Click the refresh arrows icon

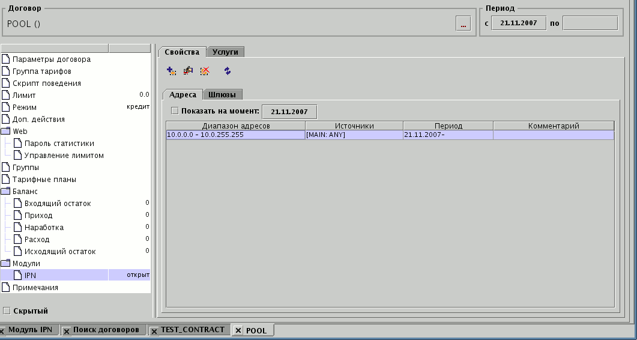227,71
